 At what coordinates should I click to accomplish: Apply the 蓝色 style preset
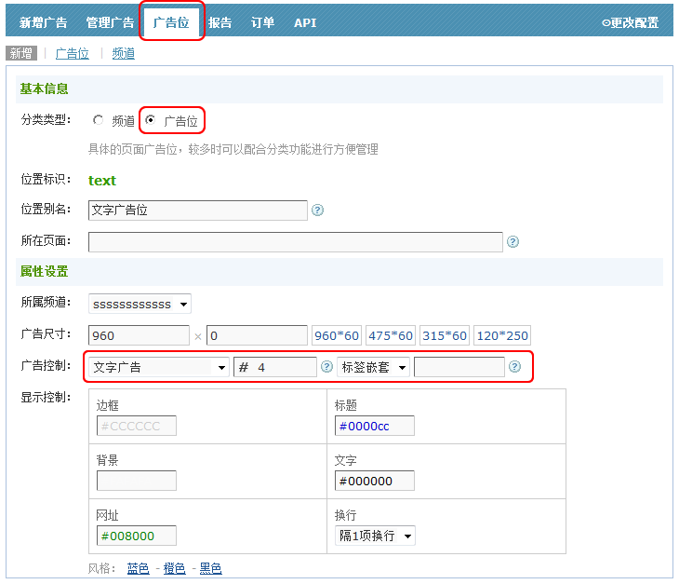click(x=138, y=568)
